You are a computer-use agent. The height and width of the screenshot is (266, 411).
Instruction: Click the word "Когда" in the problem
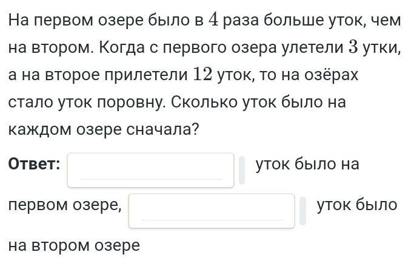(x=122, y=48)
